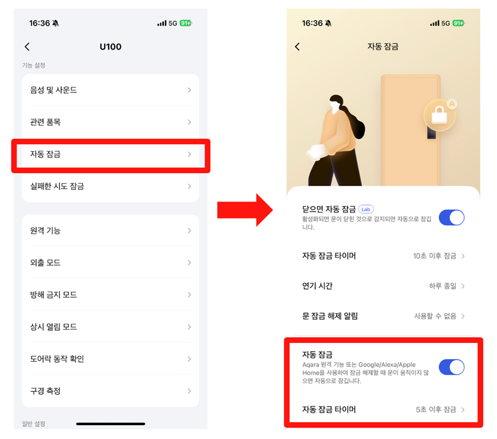Toggle 닫으면 자동 잠금 switch
This screenshot has height=439, width=497.
(x=452, y=217)
